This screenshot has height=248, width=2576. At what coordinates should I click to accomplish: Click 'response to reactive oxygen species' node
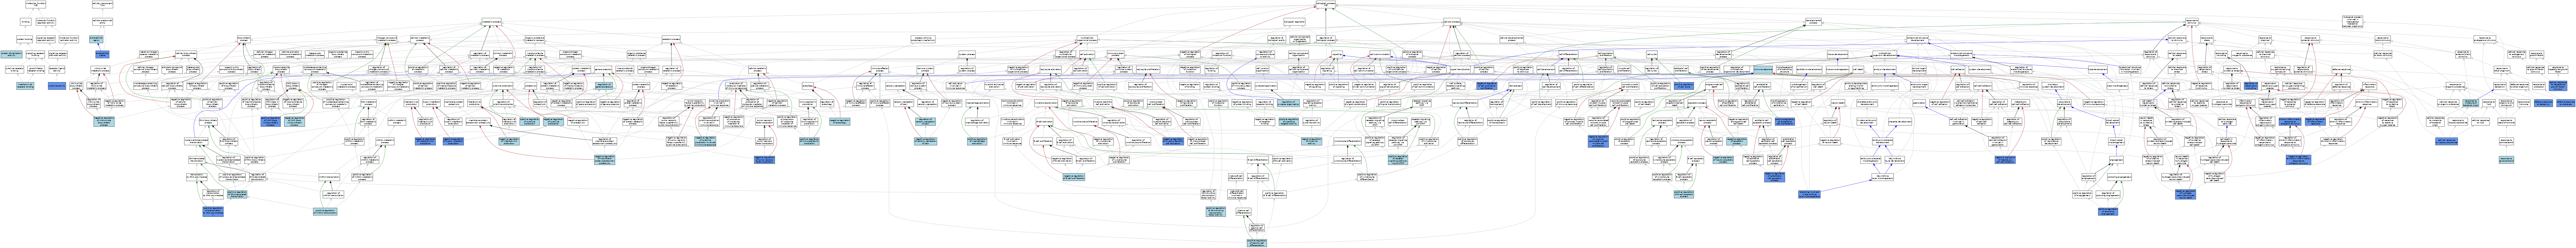coord(2270,86)
